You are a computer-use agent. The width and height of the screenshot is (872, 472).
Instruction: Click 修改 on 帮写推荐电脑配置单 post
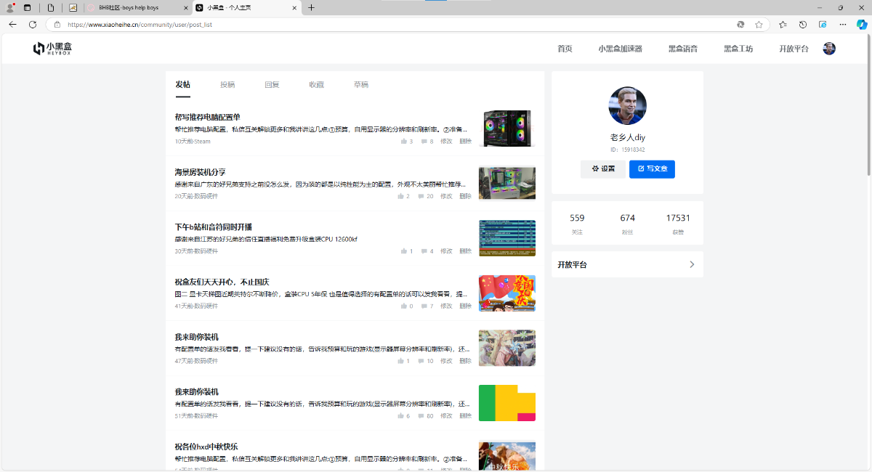(446, 142)
